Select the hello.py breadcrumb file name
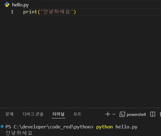The width and height of the screenshot is (161, 136). click(x=20, y=5)
